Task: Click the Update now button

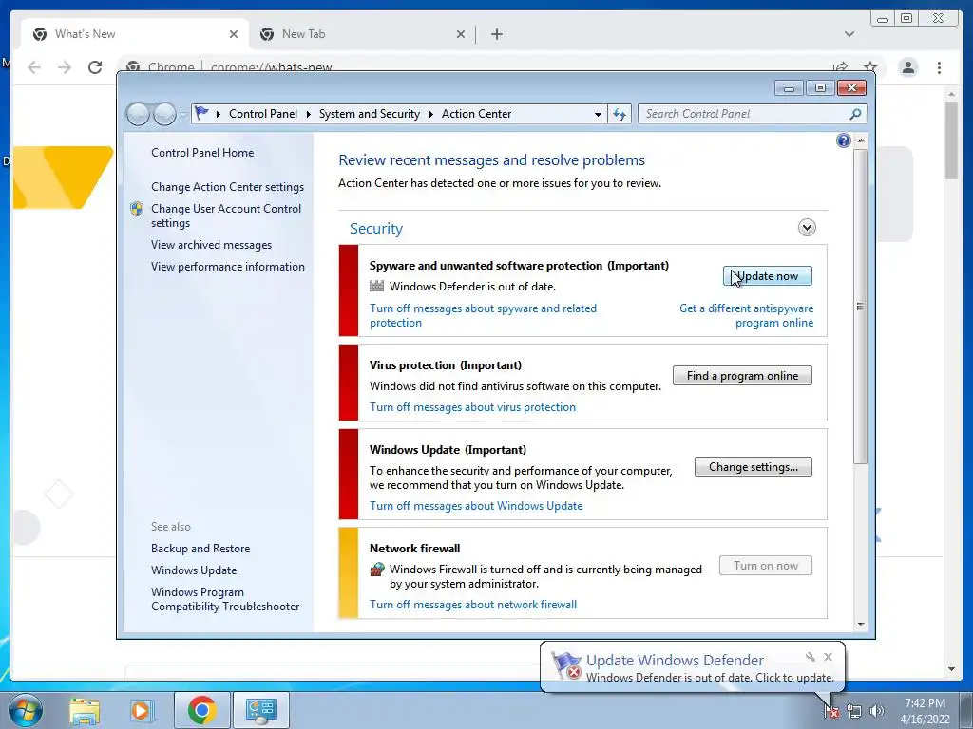Action: tap(767, 276)
